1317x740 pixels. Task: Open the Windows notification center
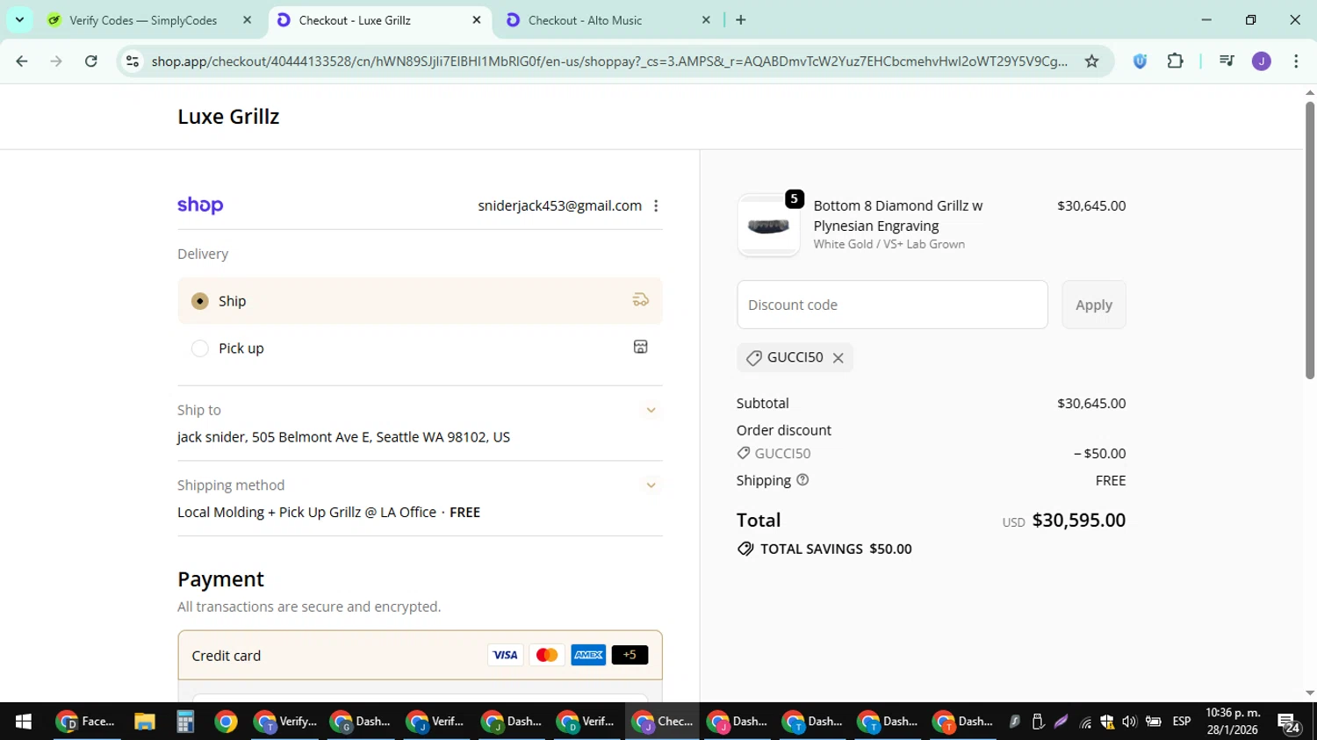(1289, 722)
